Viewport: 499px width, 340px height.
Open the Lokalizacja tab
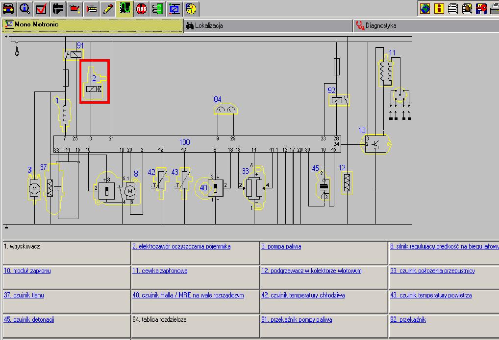click(268, 26)
